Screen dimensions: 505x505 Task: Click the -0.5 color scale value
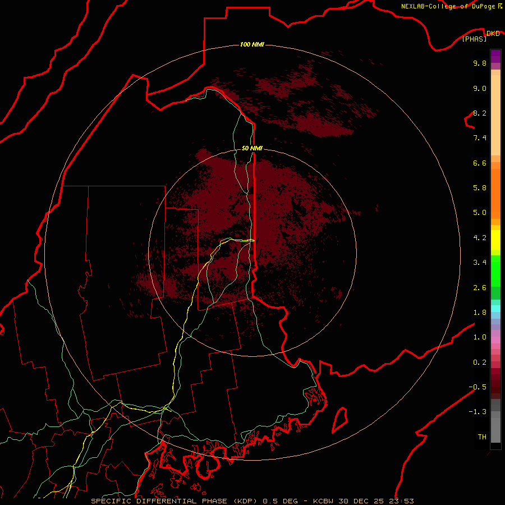[478, 387]
